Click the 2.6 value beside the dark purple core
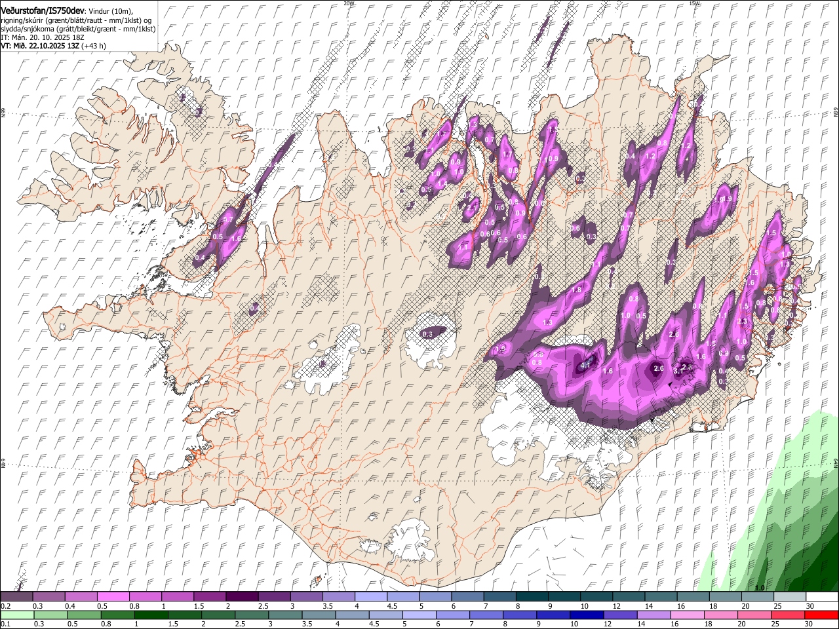 [x=659, y=369]
